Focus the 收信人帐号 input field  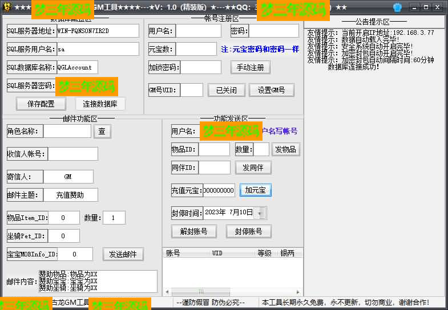73,154
